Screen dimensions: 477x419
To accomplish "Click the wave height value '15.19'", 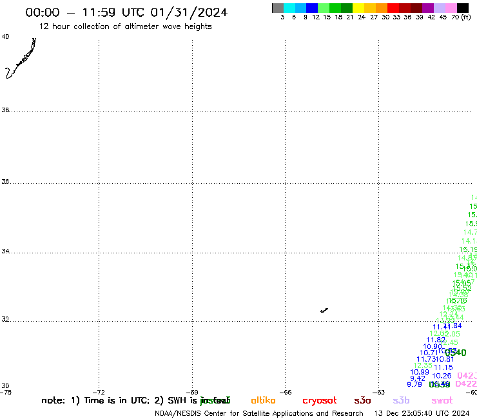I will coord(468,250).
